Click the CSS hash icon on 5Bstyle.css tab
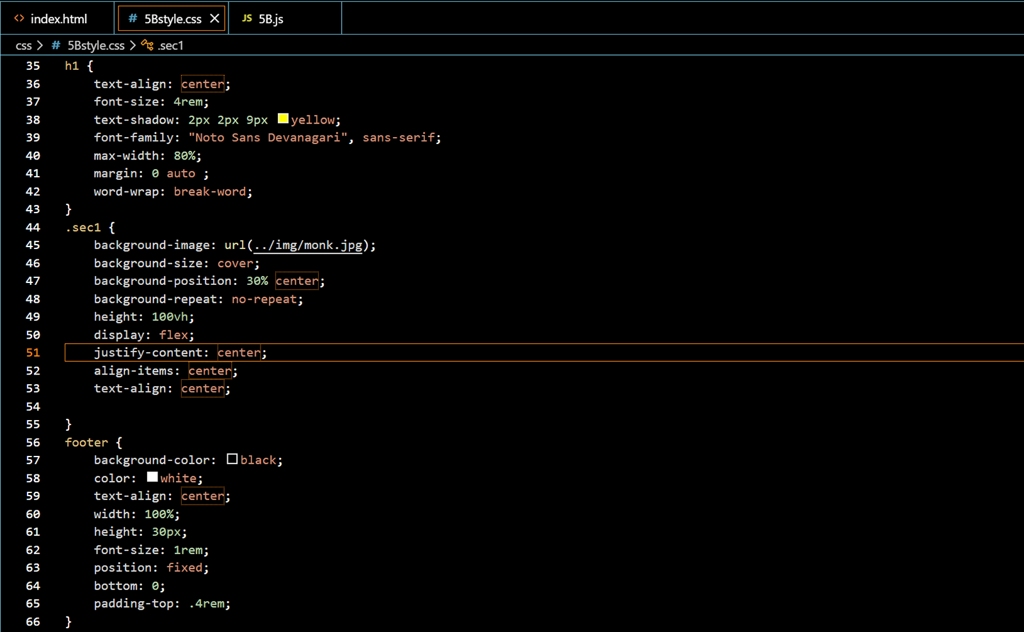1024x632 pixels. [132, 19]
